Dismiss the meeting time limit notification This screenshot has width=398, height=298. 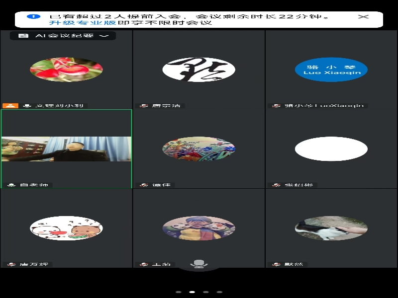pyautogui.click(x=364, y=16)
